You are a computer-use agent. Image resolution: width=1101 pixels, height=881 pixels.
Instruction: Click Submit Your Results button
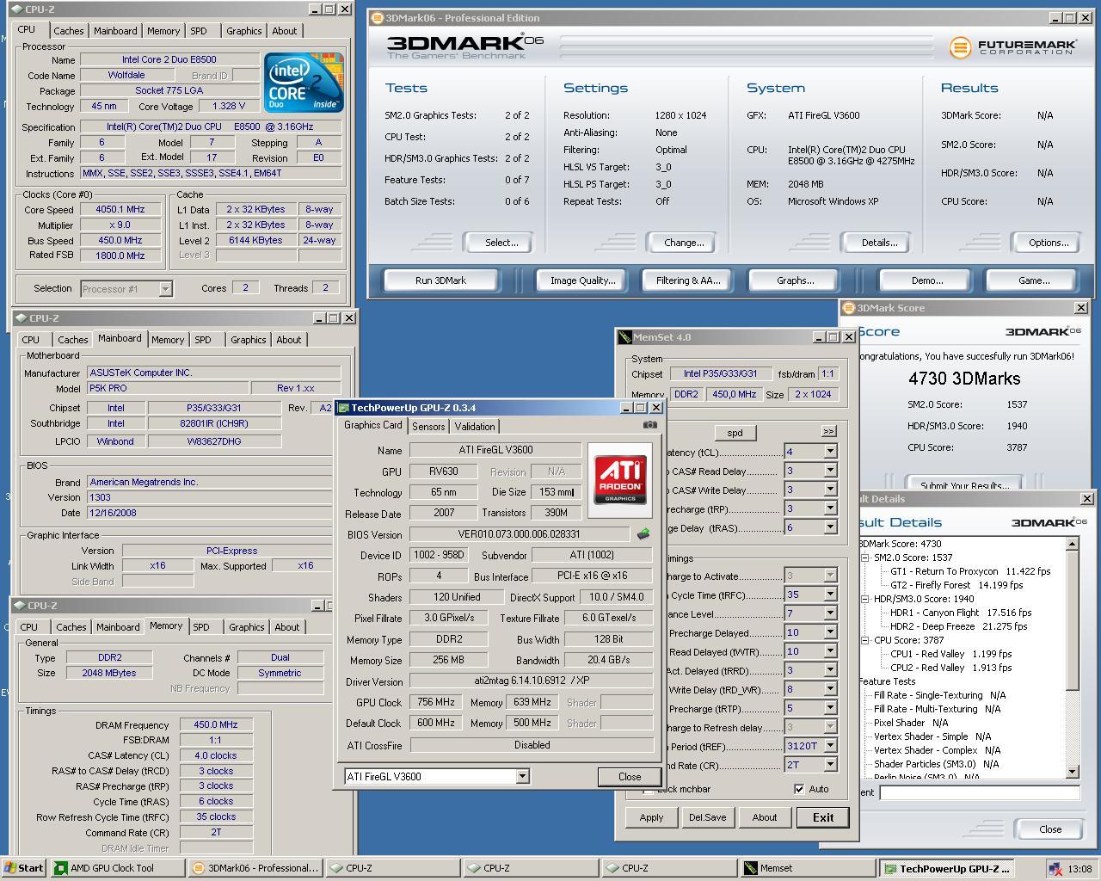click(965, 484)
